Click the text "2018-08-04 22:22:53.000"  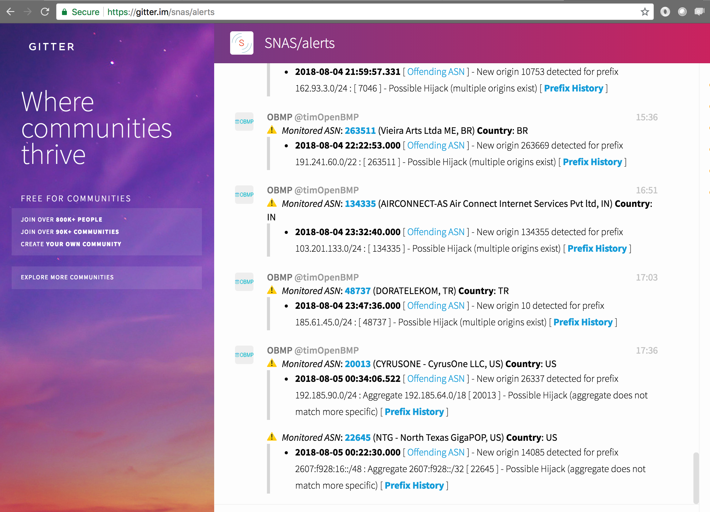coord(348,145)
